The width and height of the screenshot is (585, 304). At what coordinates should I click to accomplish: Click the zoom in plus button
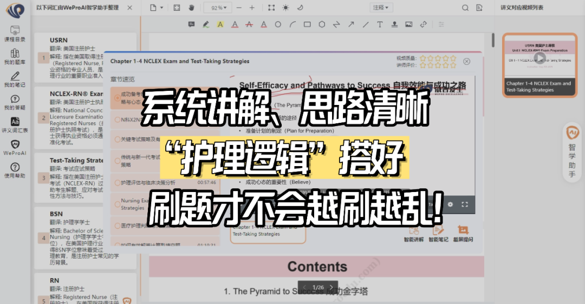[x=252, y=8]
